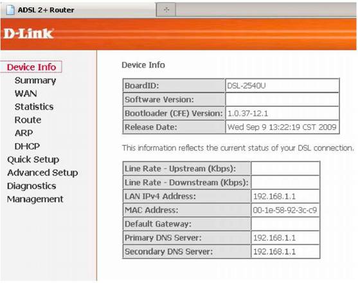Click the page icon on ADSL 2+ Router tab

click(x=10, y=10)
